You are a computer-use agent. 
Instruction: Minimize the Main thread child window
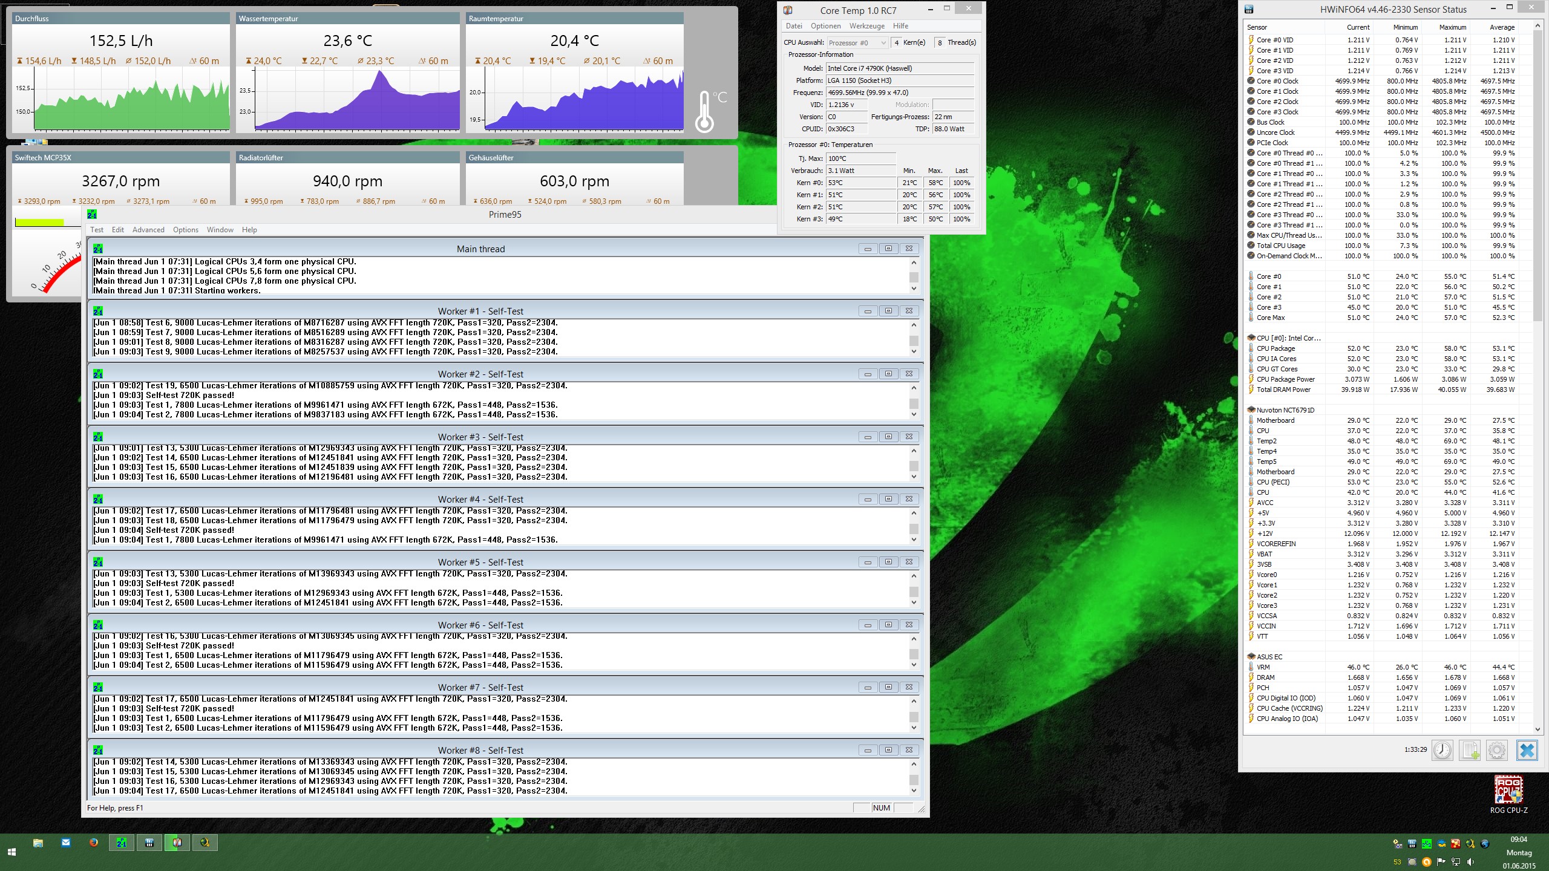click(868, 249)
